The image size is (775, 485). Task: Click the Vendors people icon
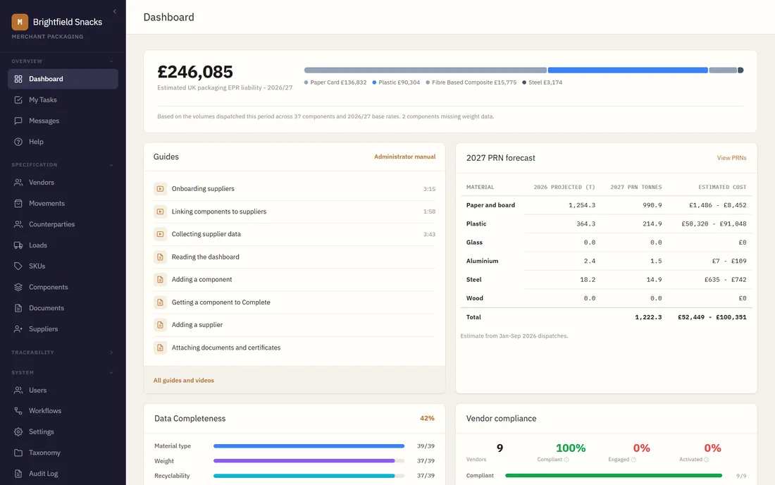(x=18, y=183)
